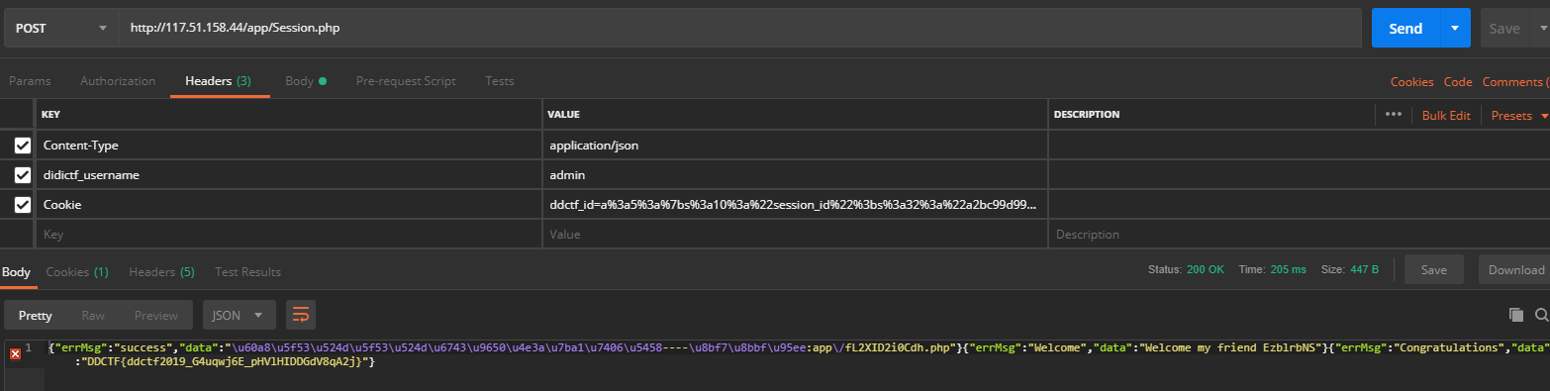The image size is (1550, 391).
Task: Switch to the Params tab
Action: point(30,81)
